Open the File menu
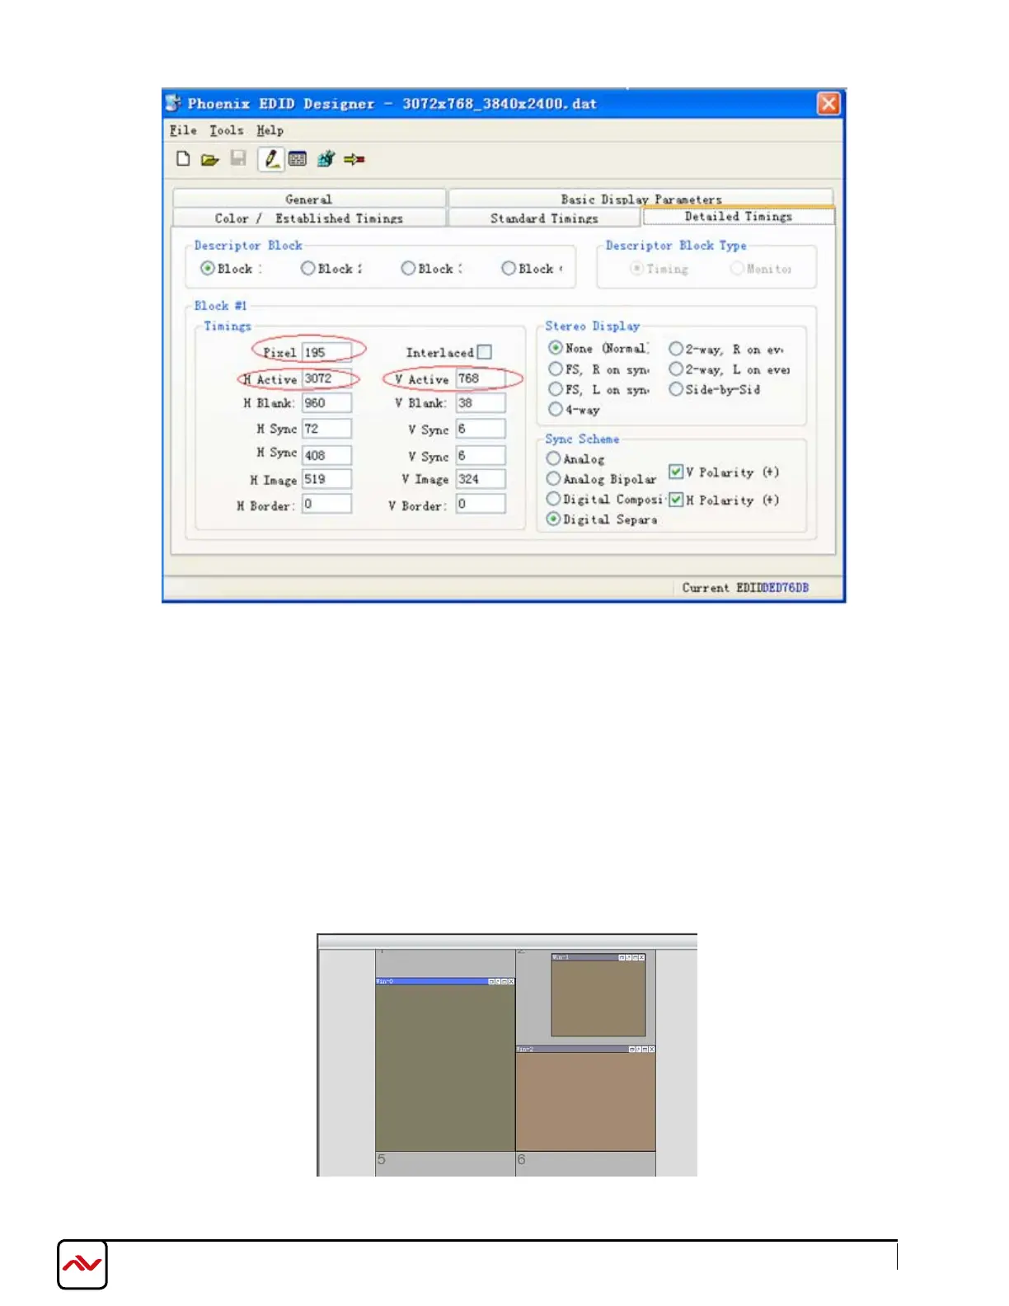 point(183,130)
